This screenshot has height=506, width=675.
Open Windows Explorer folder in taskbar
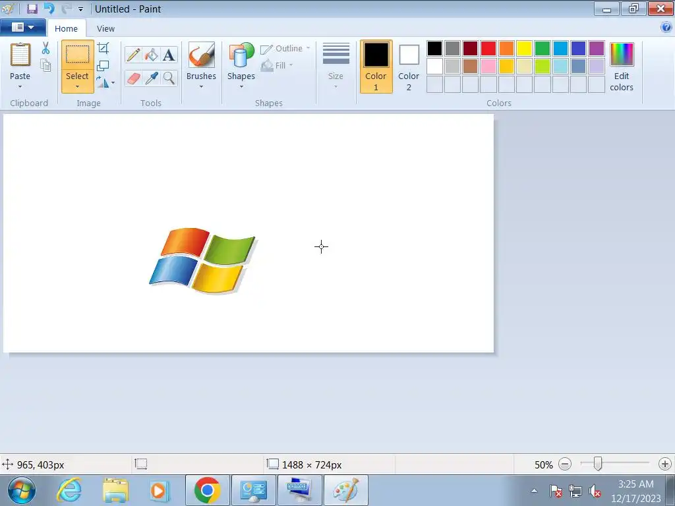(115, 490)
